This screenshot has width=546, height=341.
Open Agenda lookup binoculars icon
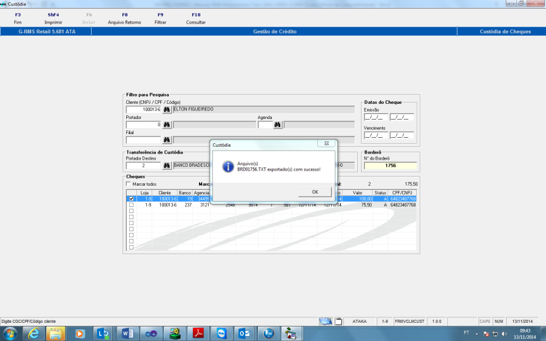277,125
